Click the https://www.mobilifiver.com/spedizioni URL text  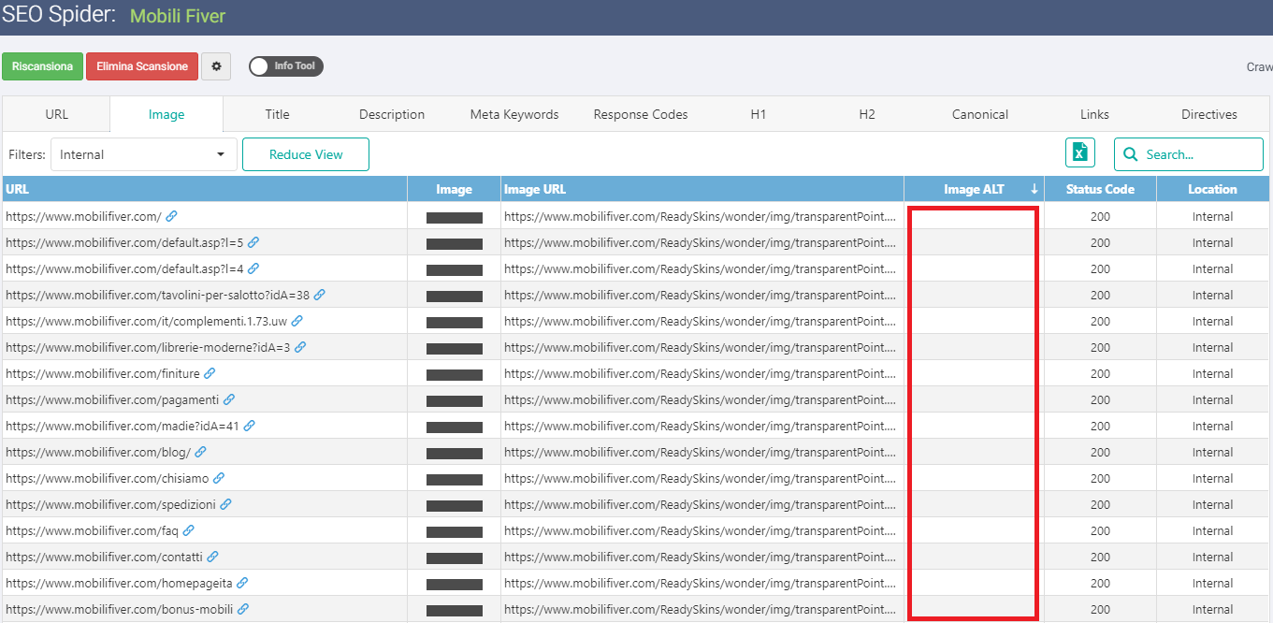pos(110,504)
